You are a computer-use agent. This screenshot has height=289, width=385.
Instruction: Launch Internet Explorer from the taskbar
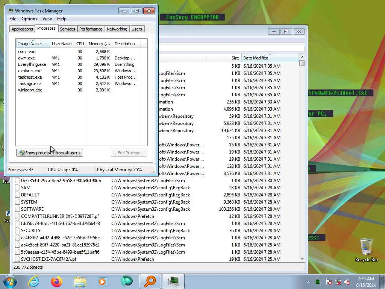tap(33, 281)
